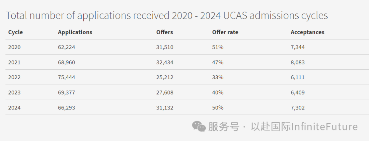369x141 pixels.
Task: Click the 33% offer rate cell
Action: (x=218, y=77)
